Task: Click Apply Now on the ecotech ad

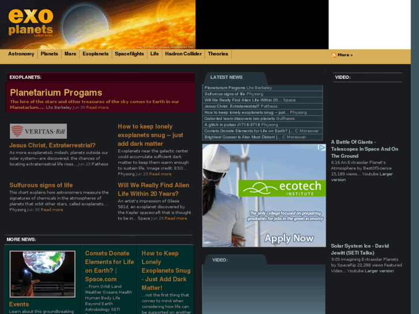Action: point(289,239)
